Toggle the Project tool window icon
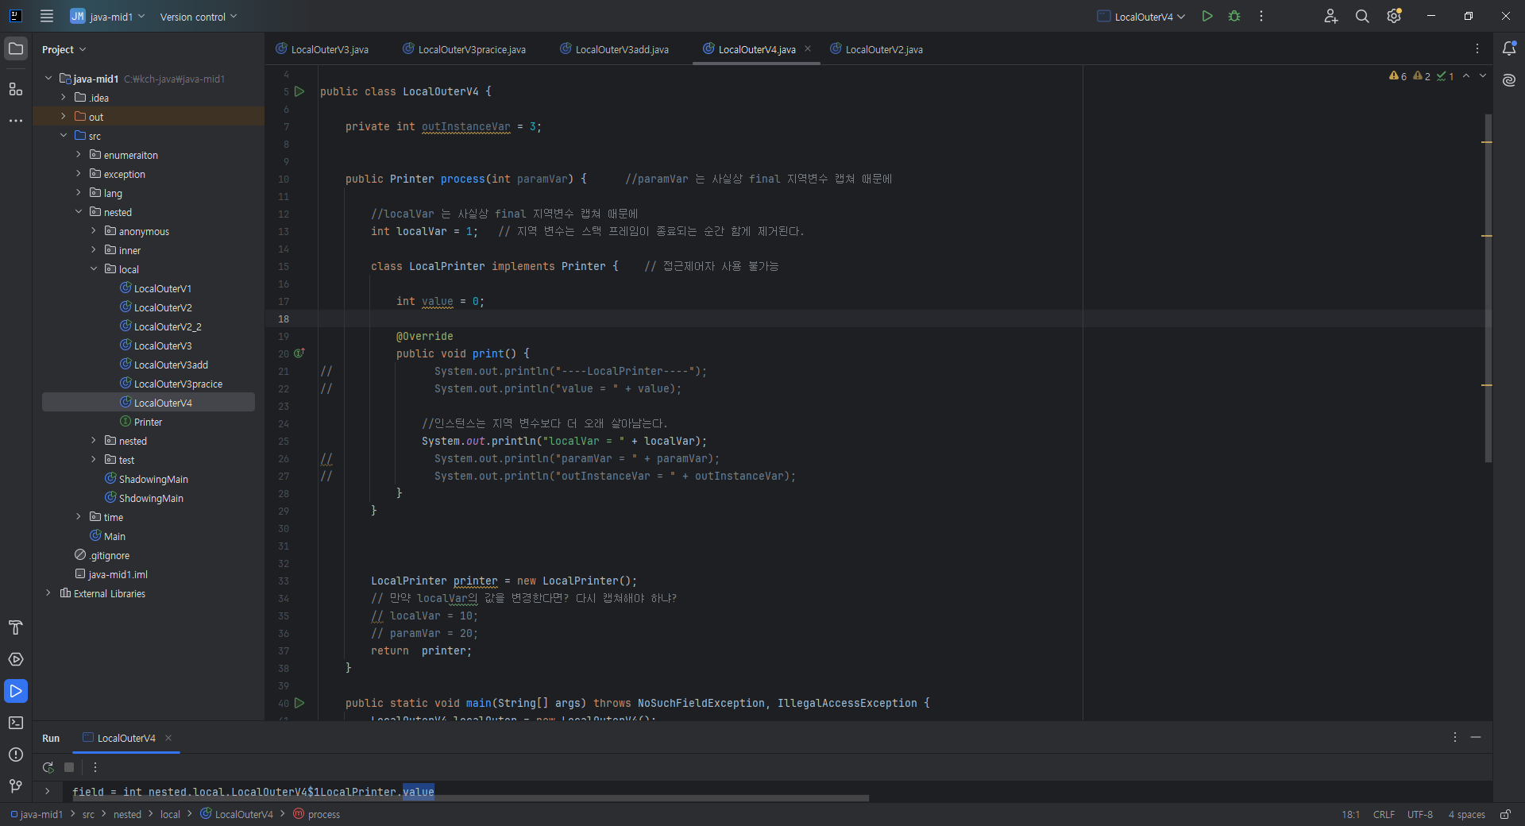Viewport: 1525px width, 826px height. tap(16, 48)
